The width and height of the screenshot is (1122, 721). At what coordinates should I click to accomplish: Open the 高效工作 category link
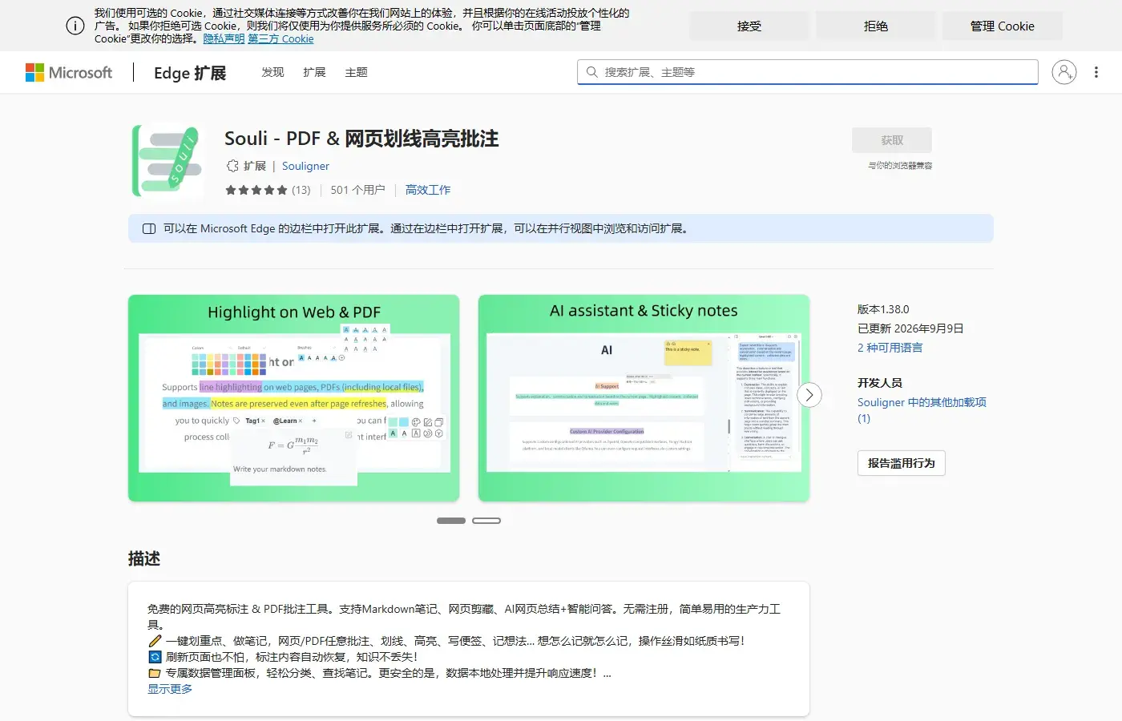(428, 190)
